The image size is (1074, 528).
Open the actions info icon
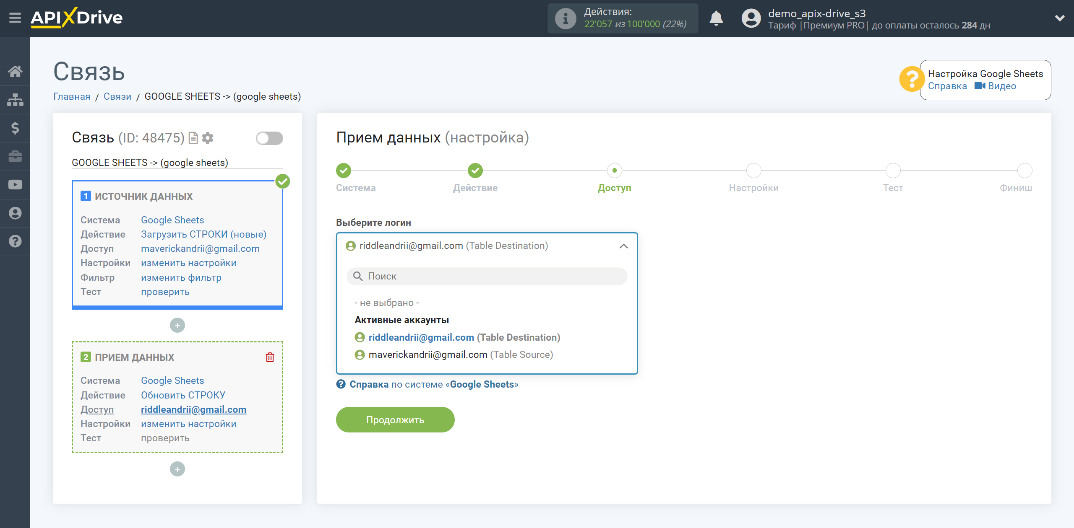click(x=566, y=18)
